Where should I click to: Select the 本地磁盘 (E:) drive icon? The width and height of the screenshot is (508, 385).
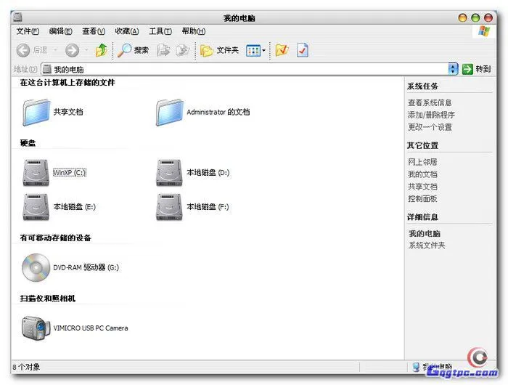(36, 207)
